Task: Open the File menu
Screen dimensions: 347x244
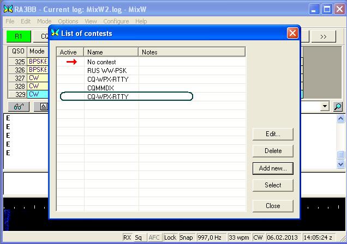Action: pos(10,21)
